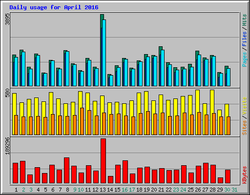Image resolution: width=250 pixels, height=195 pixels.
Task: Click day label 13 on x-axis
Action: [103, 190]
